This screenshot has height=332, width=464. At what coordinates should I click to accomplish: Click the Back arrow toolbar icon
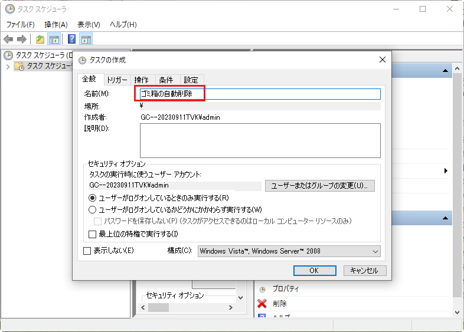[x=8, y=39]
